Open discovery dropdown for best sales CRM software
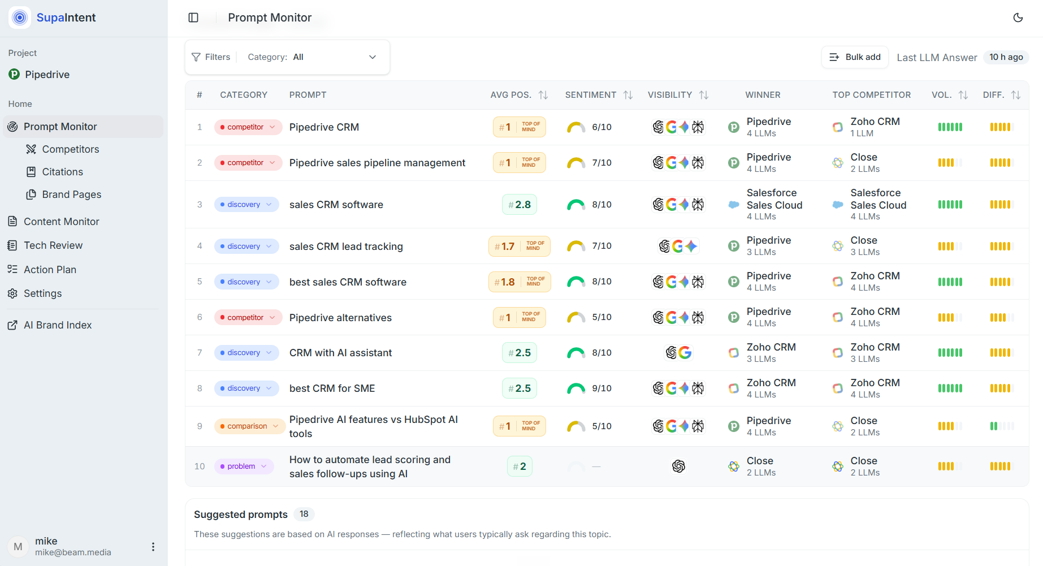Image resolution: width=1043 pixels, height=566 pixels. 246,282
